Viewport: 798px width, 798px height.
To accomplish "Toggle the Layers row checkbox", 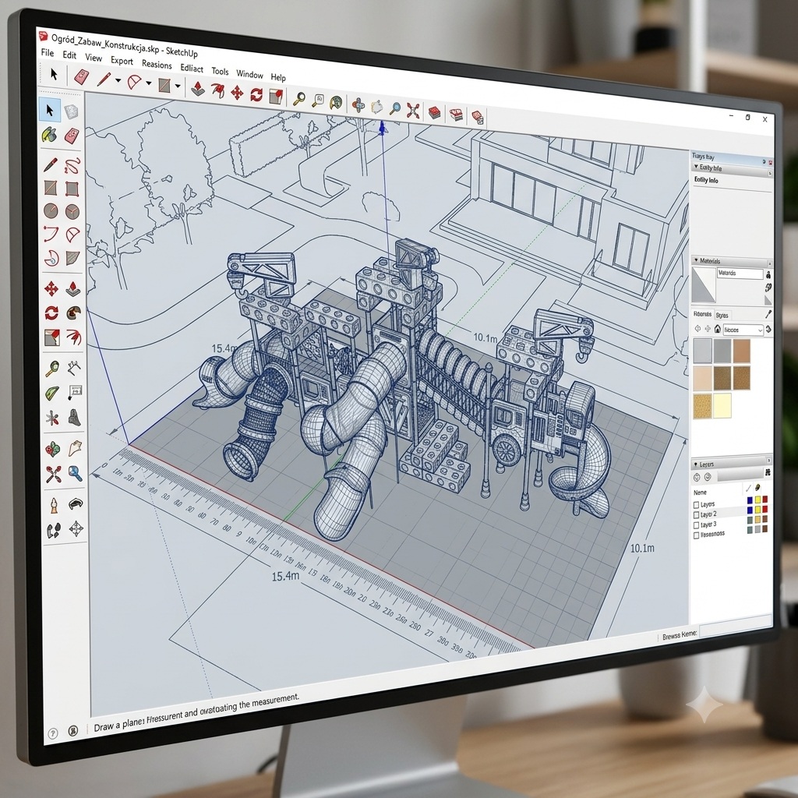I will (696, 505).
